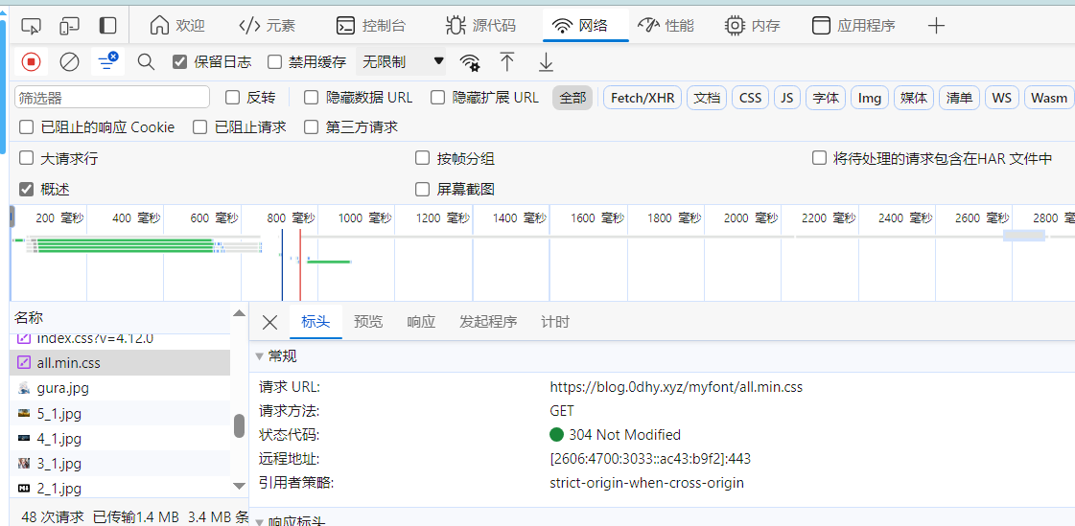Filter requests by Fetch/XHR
The image size is (1075, 526).
[643, 98]
